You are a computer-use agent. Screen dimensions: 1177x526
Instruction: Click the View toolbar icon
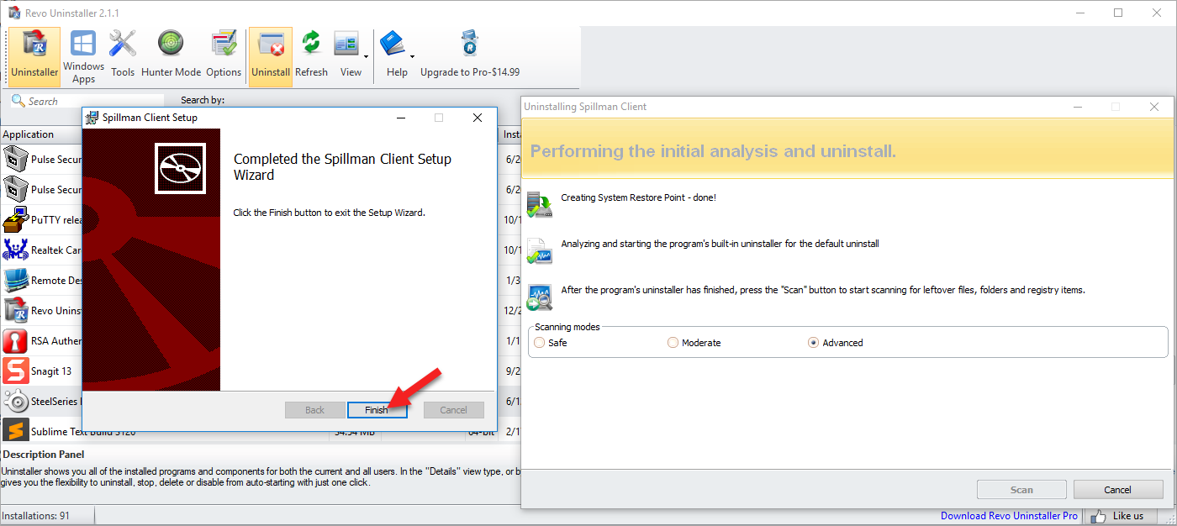click(347, 55)
